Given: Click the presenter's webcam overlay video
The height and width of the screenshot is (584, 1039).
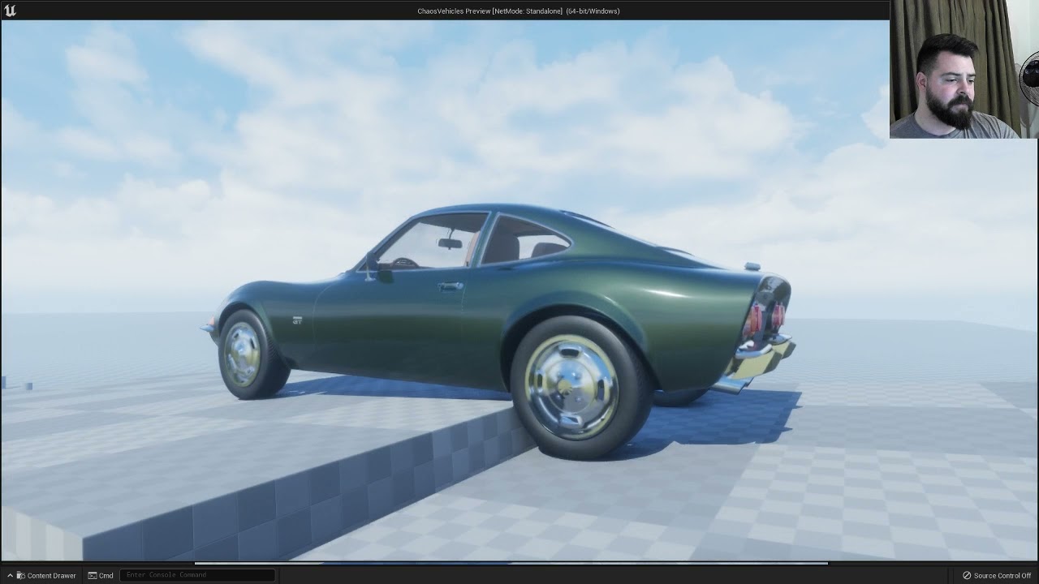Looking at the screenshot, I should pos(964,69).
